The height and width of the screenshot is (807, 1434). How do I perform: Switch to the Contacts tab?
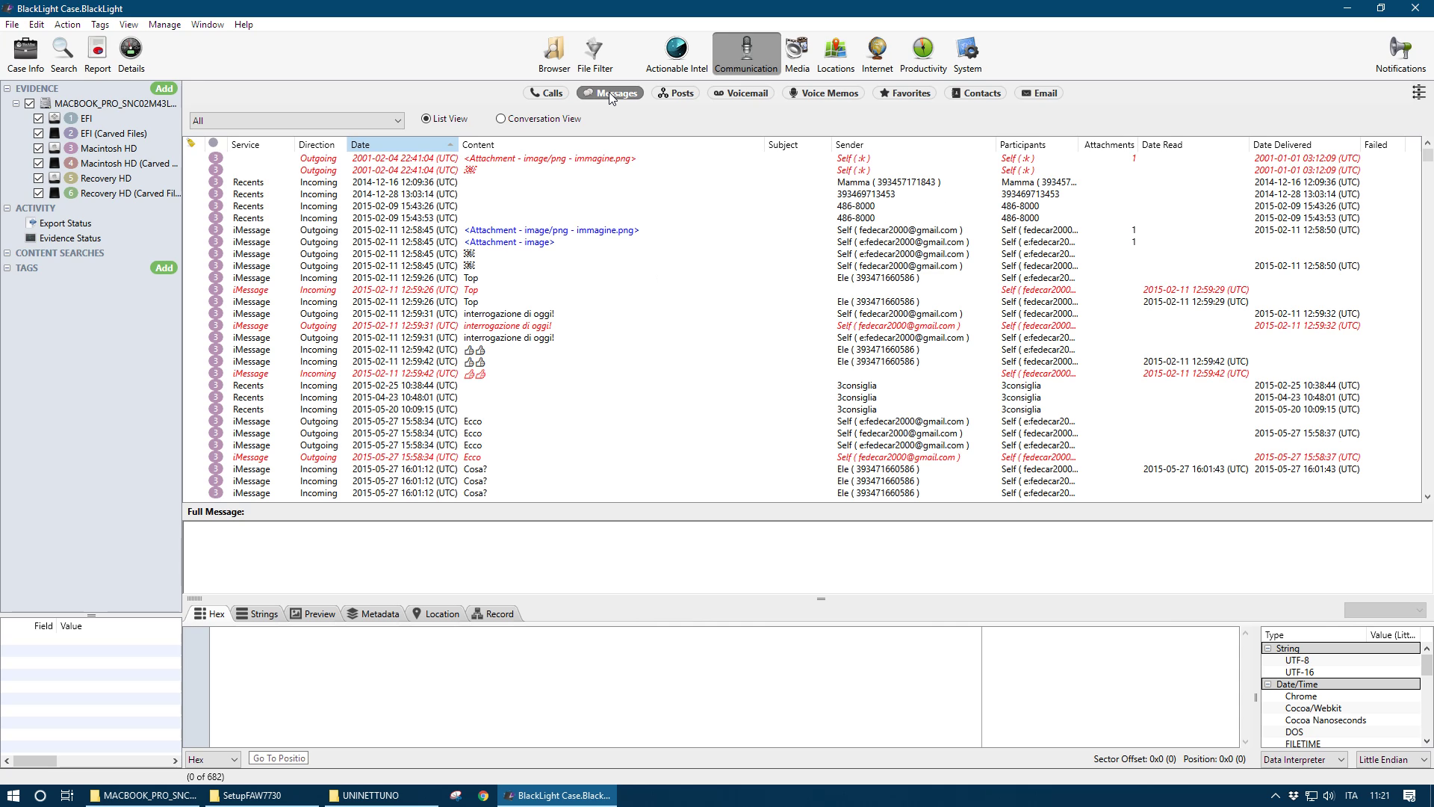click(x=975, y=93)
